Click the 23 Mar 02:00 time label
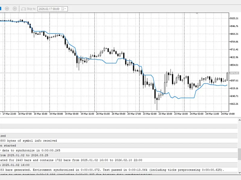 click(x=150, y=114)
